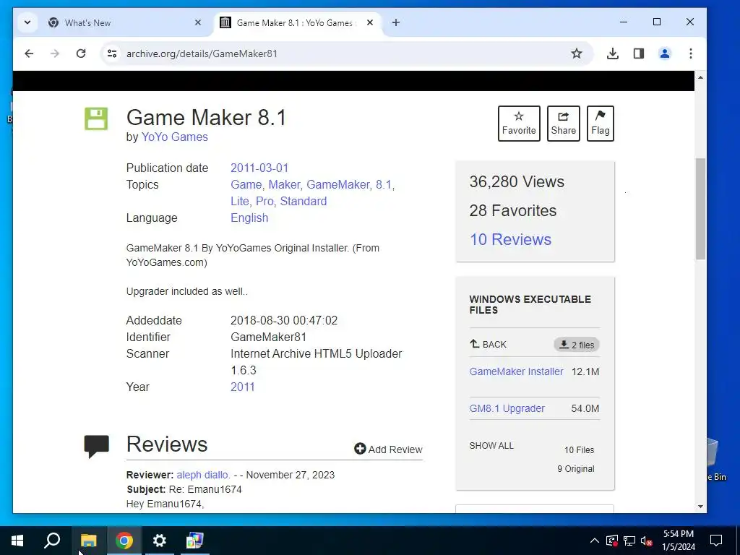740x555 pixels.
Task: Open the 8.1 topic link
Action: tap(384, 184)
